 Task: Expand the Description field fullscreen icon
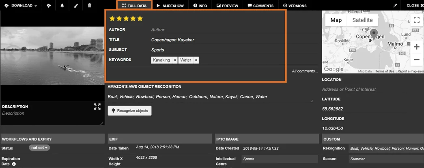tap(97, 106)
